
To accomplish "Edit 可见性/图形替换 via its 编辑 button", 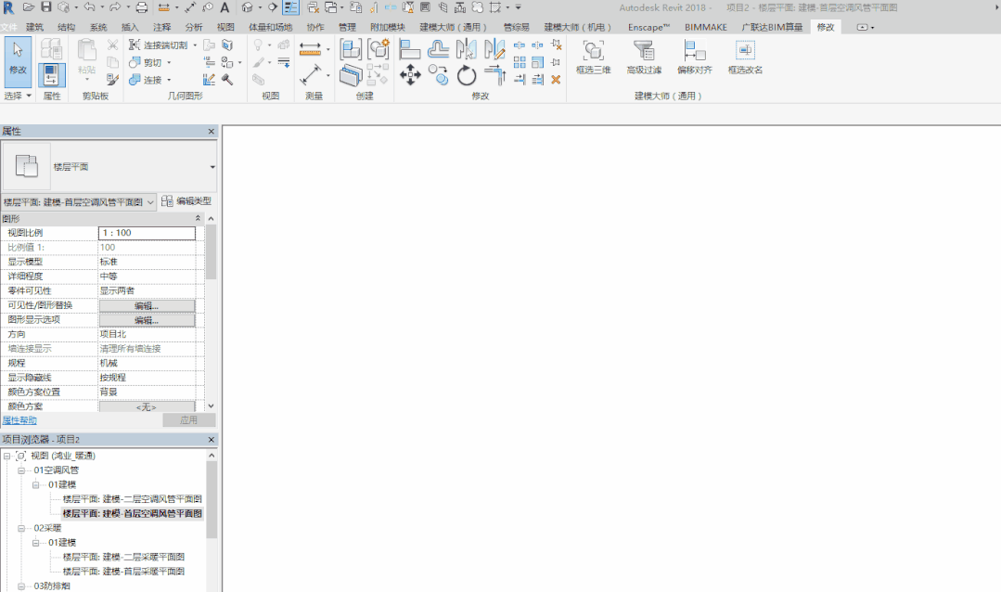I will point(147,306).
